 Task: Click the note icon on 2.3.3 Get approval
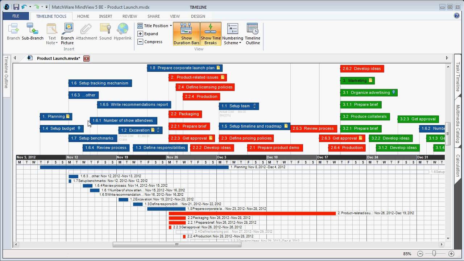[211, 138]
